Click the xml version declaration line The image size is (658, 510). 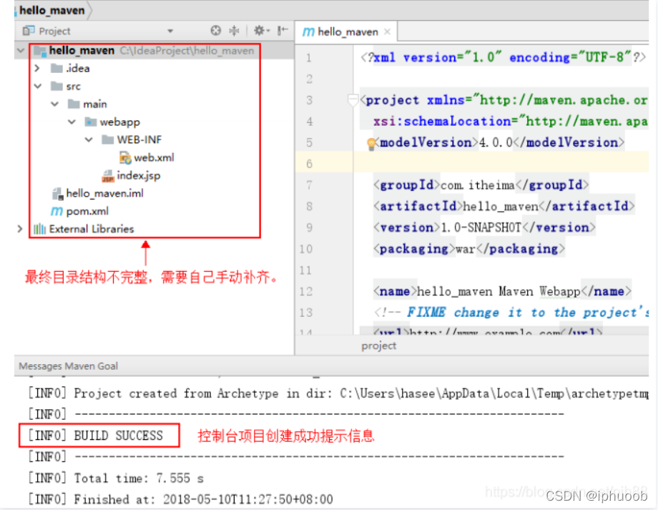(x=503, y=57)
